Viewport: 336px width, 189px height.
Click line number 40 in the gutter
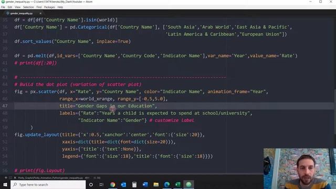[5, 56]
